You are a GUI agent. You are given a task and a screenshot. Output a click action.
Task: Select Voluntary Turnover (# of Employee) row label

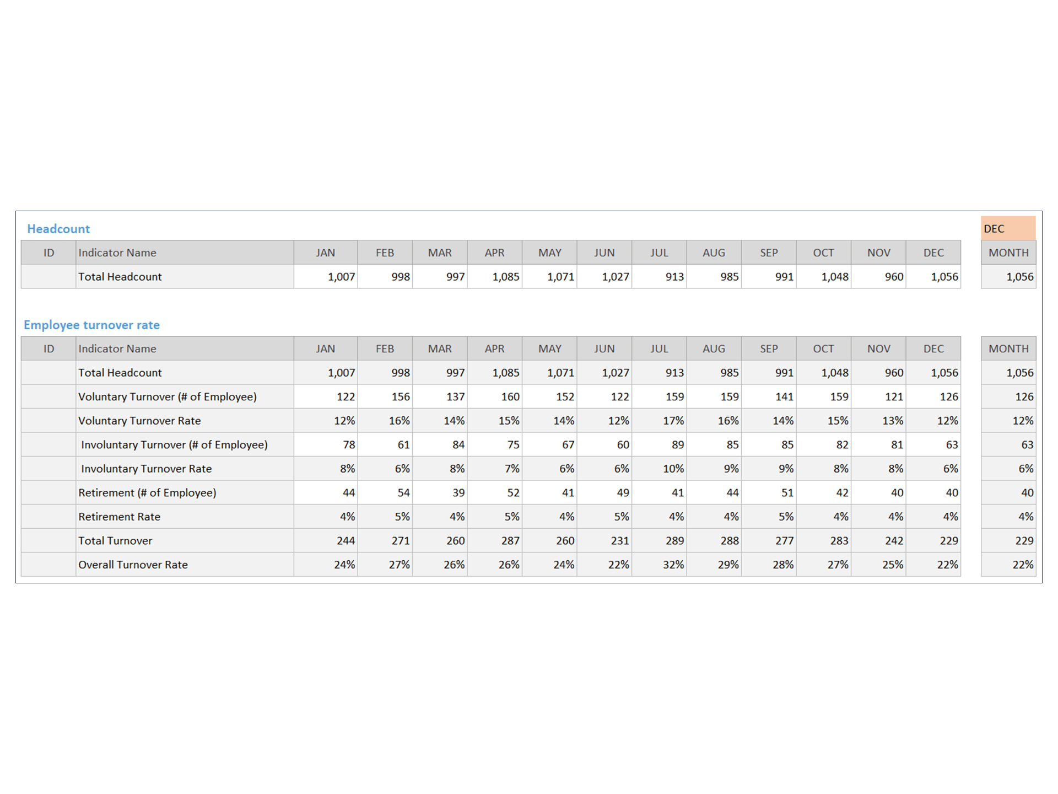coord(185,396)
